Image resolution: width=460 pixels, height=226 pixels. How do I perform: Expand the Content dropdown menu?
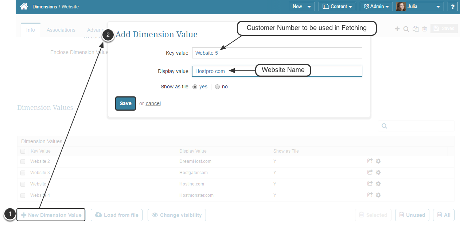(337, 7)
